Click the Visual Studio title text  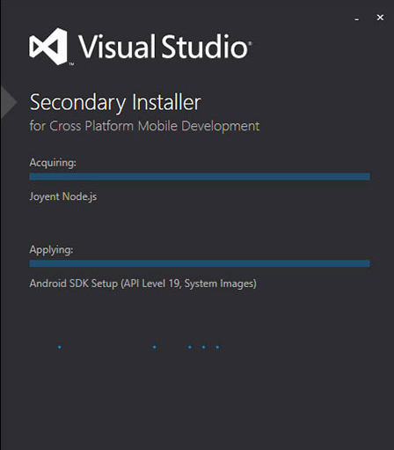coord(163,46)
